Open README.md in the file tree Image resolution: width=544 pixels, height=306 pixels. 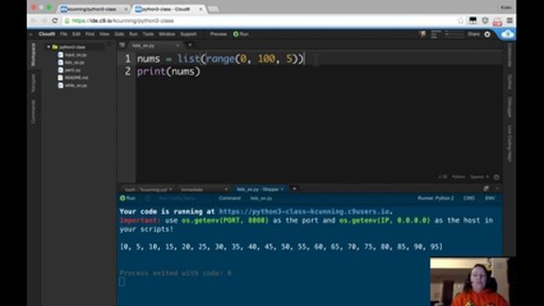(73, 77)
